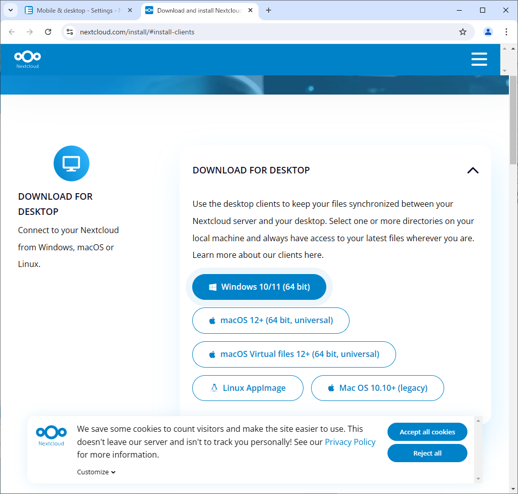The width and height of the screenshot is (518, 494).
Task: Open the Privacy Policy link
Action: coord(350,442)
